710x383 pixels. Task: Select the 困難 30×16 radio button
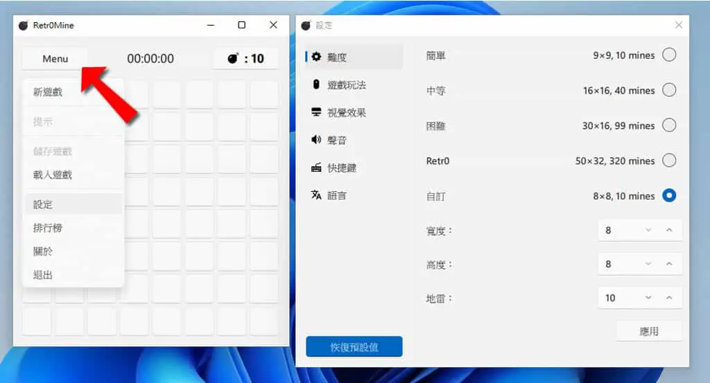[x=669, y=125]
